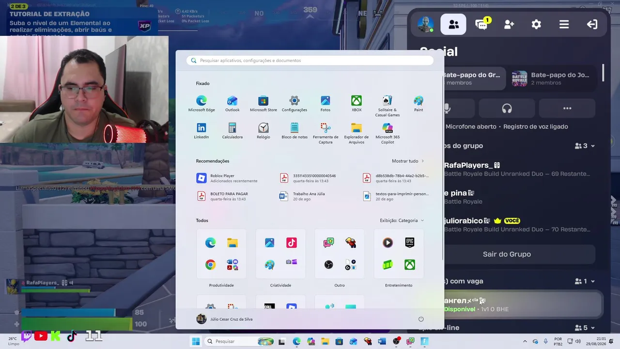This screenshot has width=620, height=349.
Task: Expand the off-line friends section chevron
Action: [593, 328]
